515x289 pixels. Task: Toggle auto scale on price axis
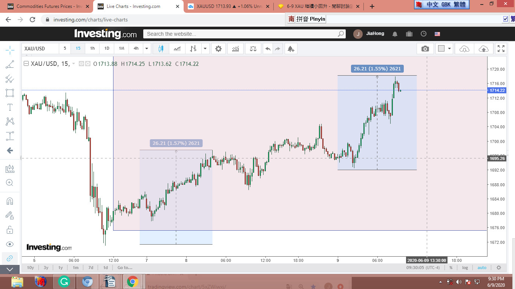[482, 268]
